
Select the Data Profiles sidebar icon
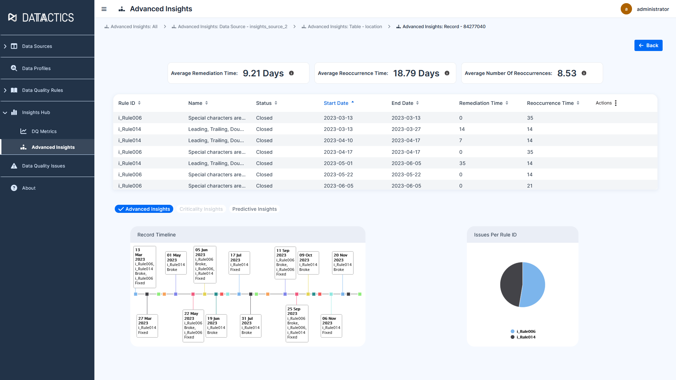point(14,68)
